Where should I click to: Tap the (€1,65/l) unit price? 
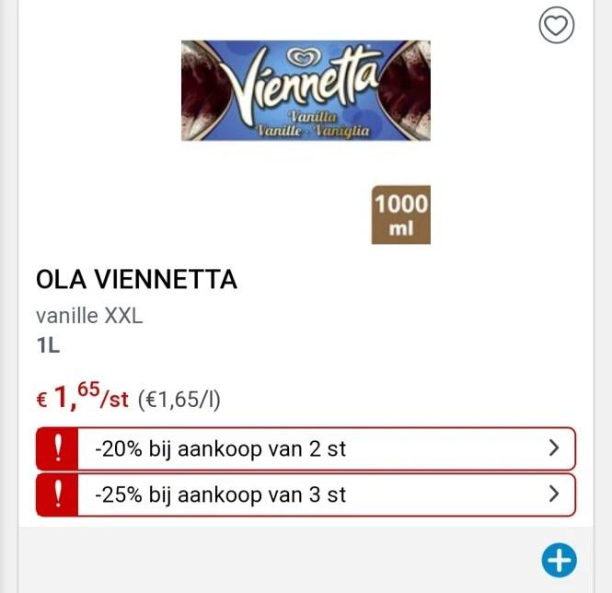tap(179, 400)
